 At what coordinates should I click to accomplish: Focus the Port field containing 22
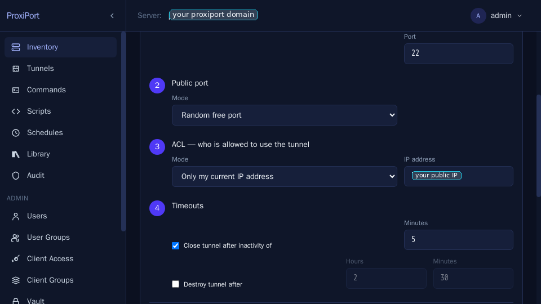(x=459, y=53)
